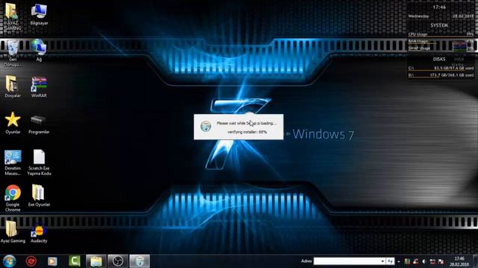Viewport: 478px width, 268px height.
Task: Open the Ayaz Gaming folder at bottom
Action: [13, 232]
